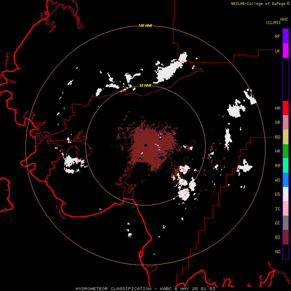Select the ND black legend swatch
The height and width of the screenshot is (291, 291).
pos(286,252)
